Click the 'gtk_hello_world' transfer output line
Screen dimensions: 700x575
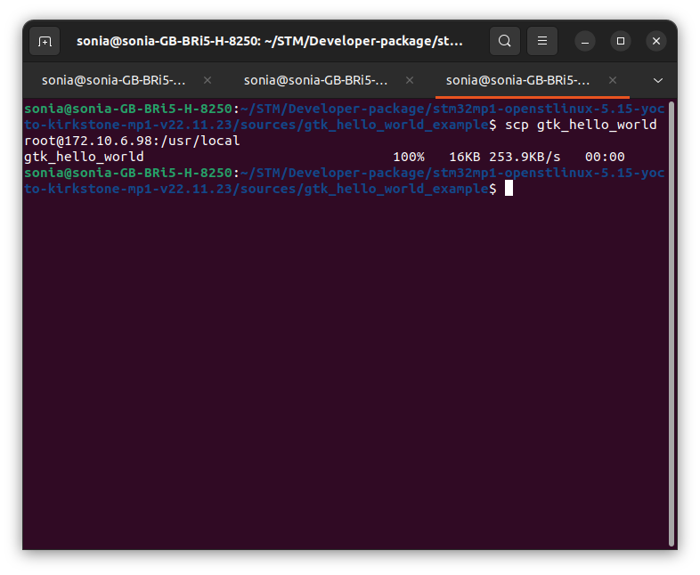tap(324, 157)
